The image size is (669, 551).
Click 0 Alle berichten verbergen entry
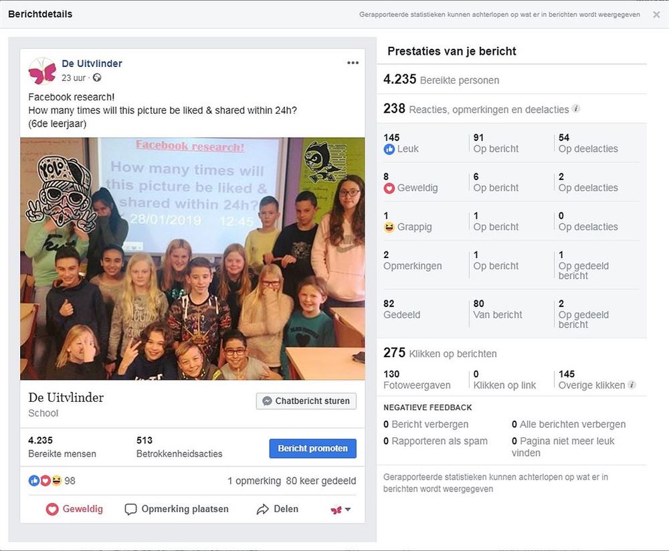pyautogui.click(x=569, y=425)
